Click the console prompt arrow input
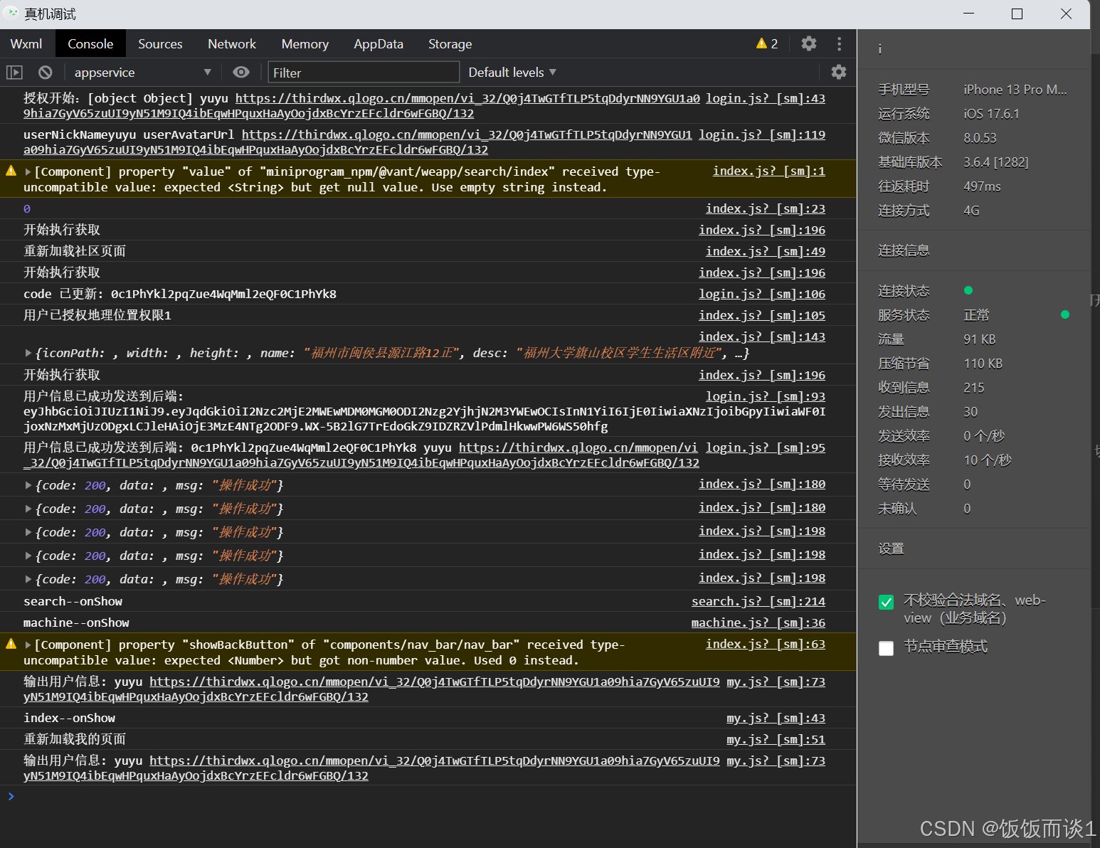The width and height of the screenshot is (1100, 848). [x=11, y=796]
